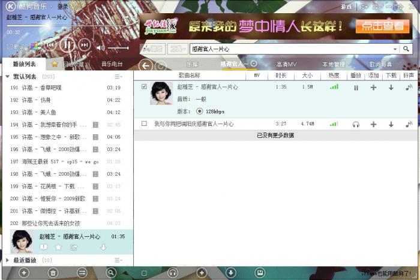Sort results by the 热度 column
Viewport: 420px width, 280px height.
coord(334,76)
